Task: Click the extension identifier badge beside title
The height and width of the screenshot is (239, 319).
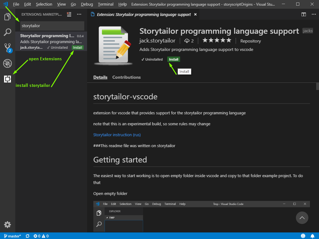Action: click(307, 31)
